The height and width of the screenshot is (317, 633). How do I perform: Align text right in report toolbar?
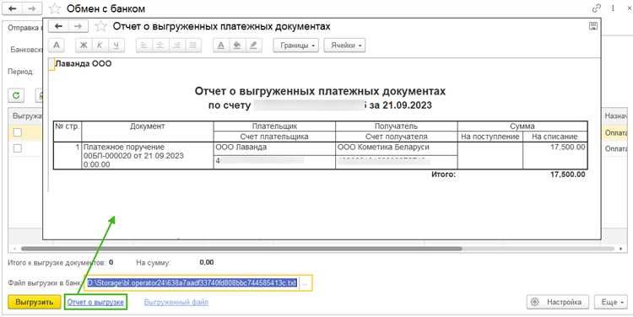coord(176,46)
